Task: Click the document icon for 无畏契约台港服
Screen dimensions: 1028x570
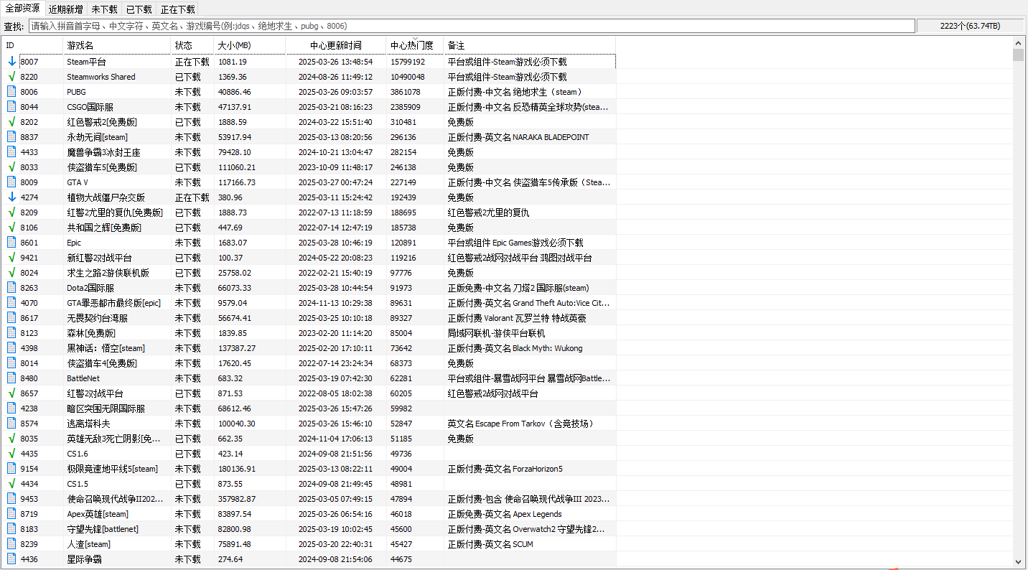Action: tap(11, 318)
